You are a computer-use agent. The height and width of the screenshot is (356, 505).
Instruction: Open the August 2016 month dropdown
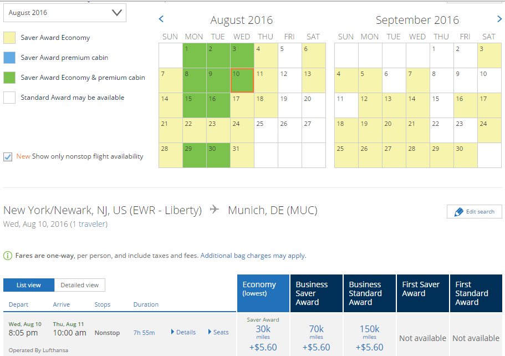coord(65,13)
